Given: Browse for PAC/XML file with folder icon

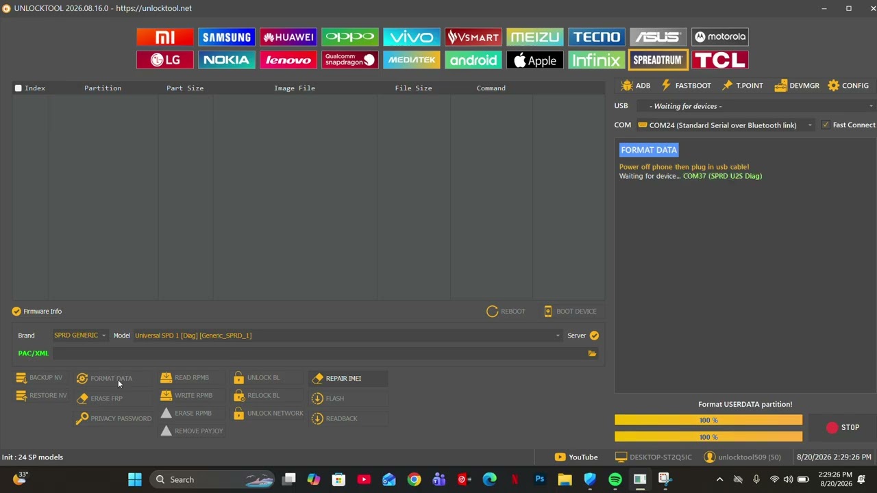Looking at the screenshot, I should [x=592, y=353].
